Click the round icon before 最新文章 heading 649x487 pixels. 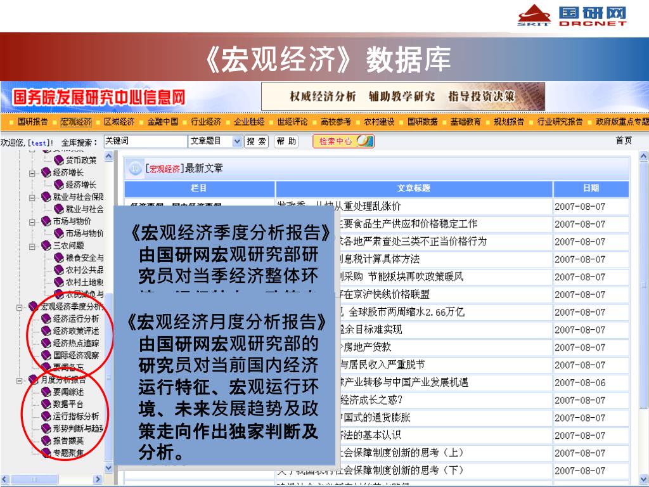click(135, 169)
